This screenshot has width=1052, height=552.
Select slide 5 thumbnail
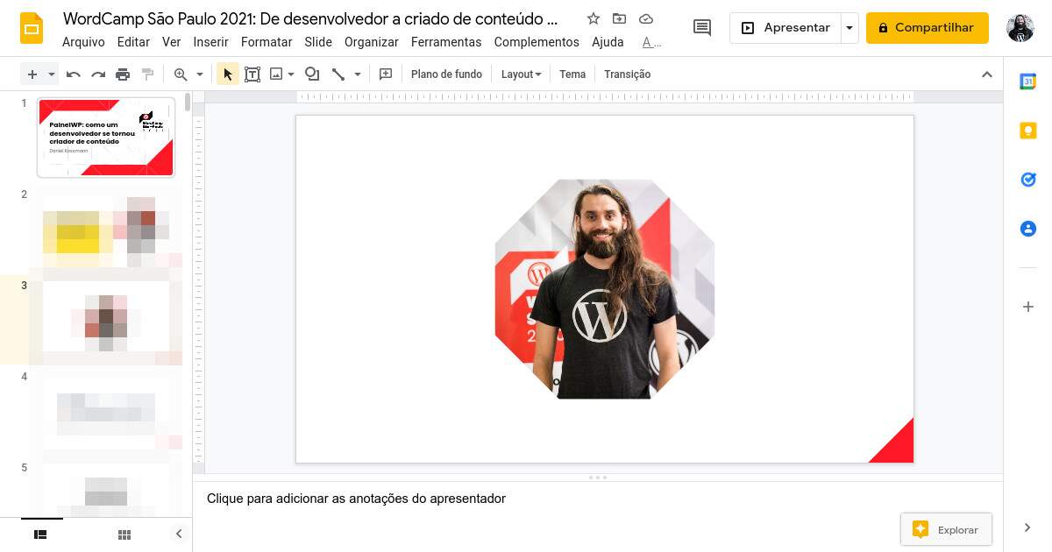[x=105, y=490]
